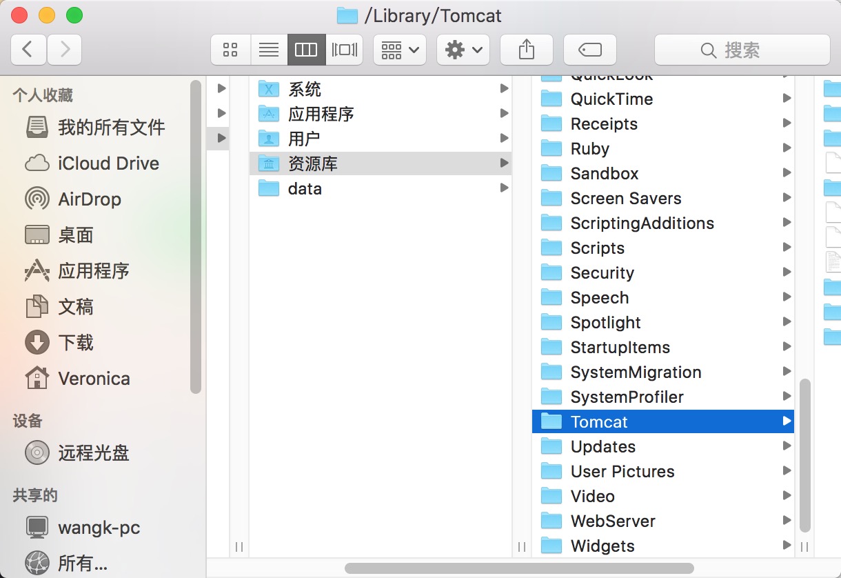
Task: Click the Share toolbar button
Action: pos(526,50)
